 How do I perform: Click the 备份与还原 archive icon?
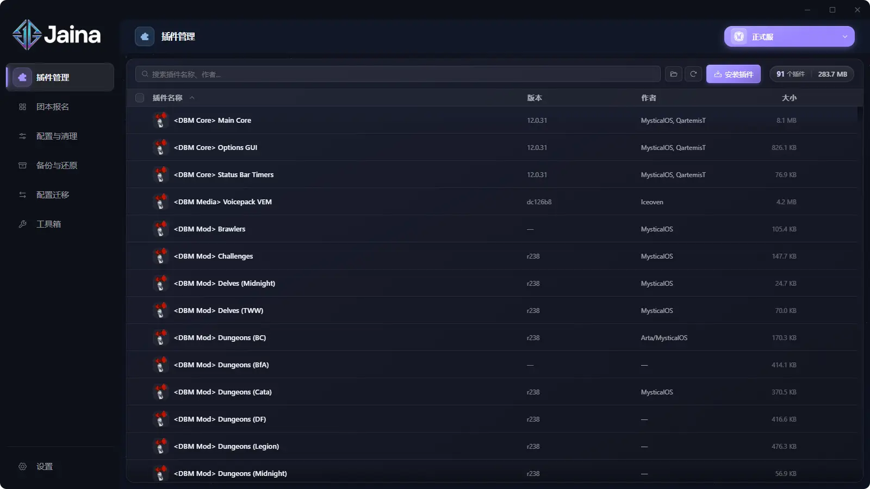pos(22,166)
